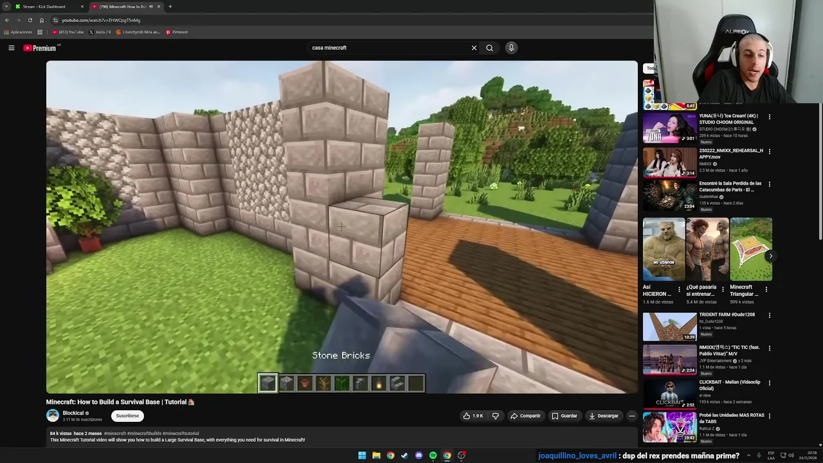The height and width of the screenshot is (463, 823).
Task: Start voice search with microphone icon
Action: point(511,48)
